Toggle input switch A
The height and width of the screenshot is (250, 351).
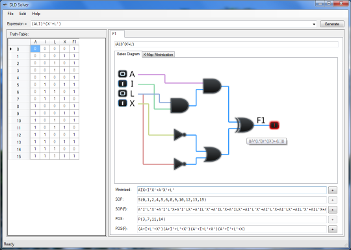pos(122,74)
